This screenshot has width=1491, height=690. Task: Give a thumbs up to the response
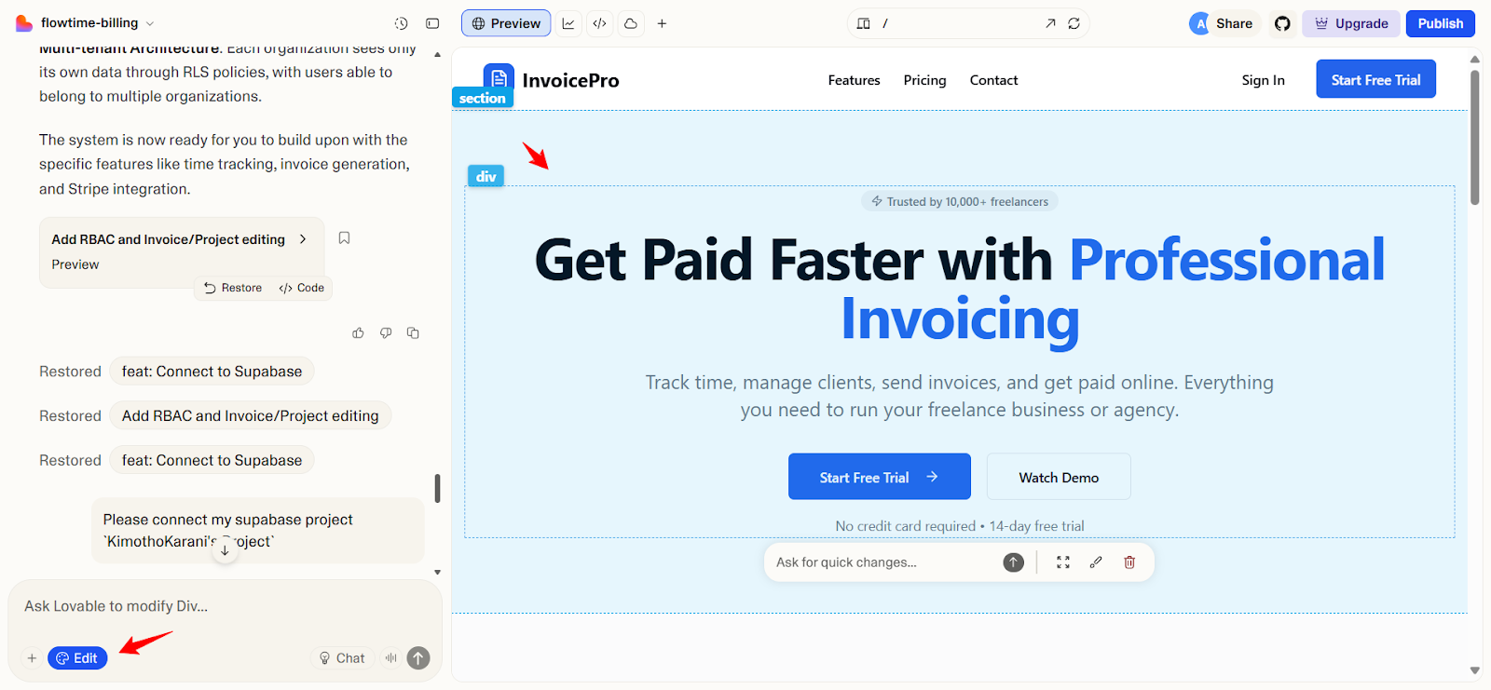pos(358,332)
